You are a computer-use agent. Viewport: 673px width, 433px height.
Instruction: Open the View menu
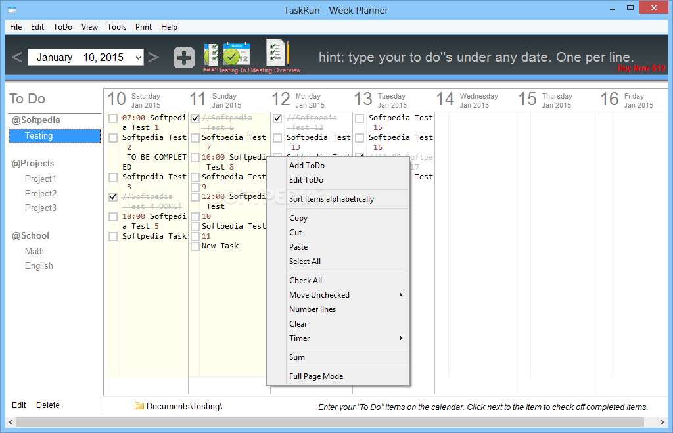89,26
